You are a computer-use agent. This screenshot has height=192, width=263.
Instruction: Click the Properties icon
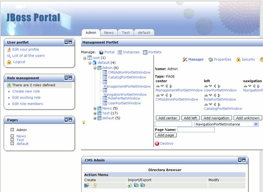click(x=211, y=59)
